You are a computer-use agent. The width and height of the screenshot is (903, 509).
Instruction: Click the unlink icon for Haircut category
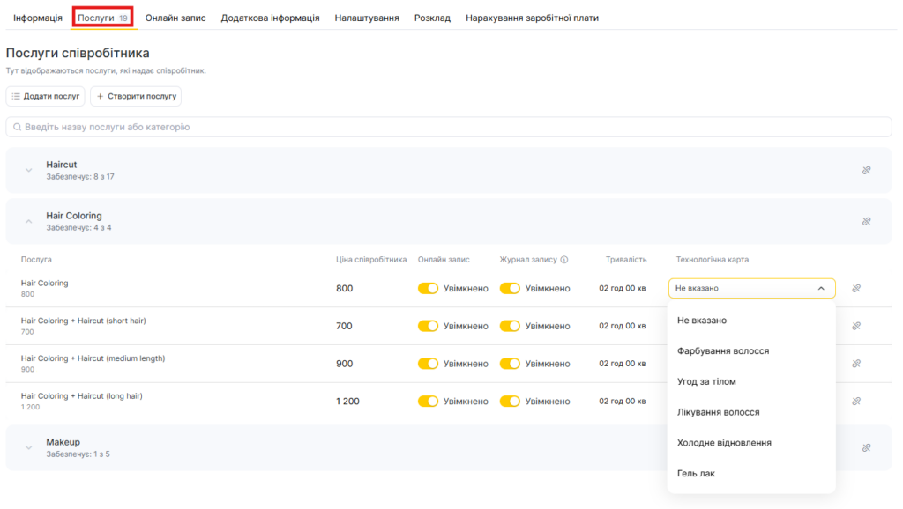pyautogui.click(x=866, y=170)
